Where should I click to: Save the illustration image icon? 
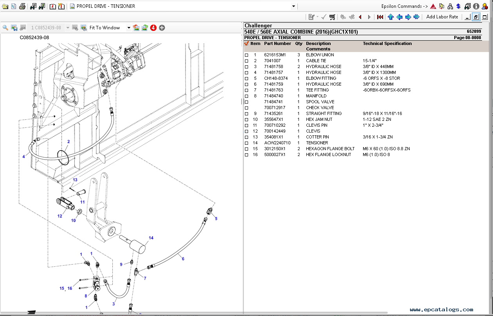coord(14,27)
